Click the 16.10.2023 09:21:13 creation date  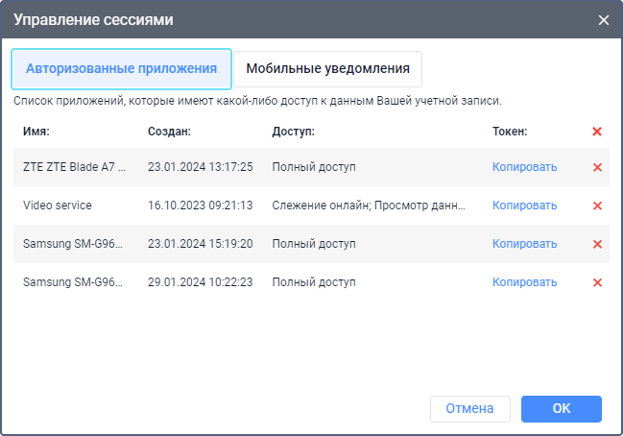[x=200, y=206]
